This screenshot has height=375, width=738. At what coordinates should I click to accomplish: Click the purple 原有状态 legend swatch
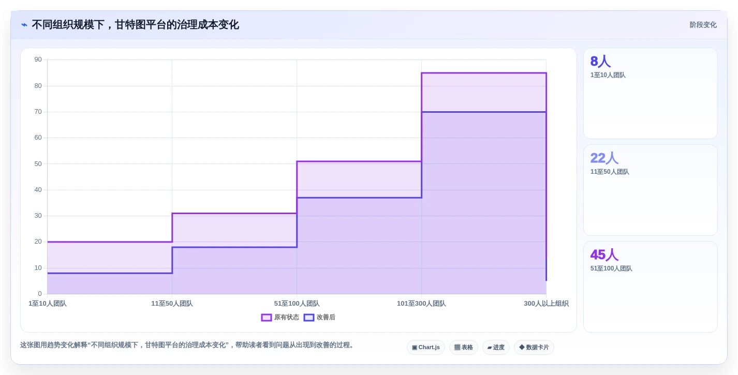tap(267, 318)
